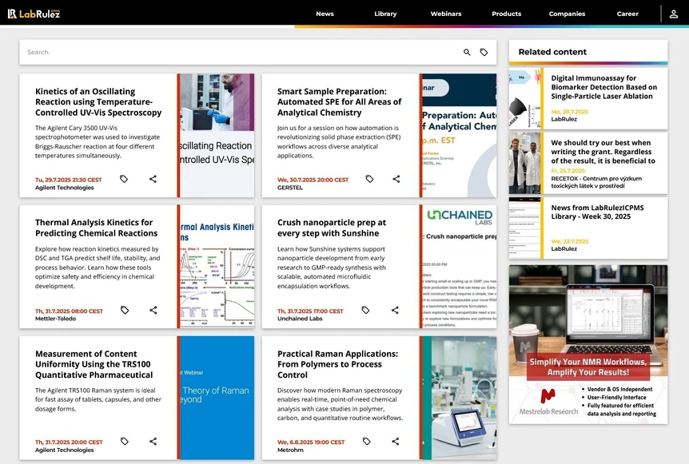This screenshot has width=689, height=464.
Task: Click the 'Mettler-Toledo' company name
Action: [x=55, y=319]
